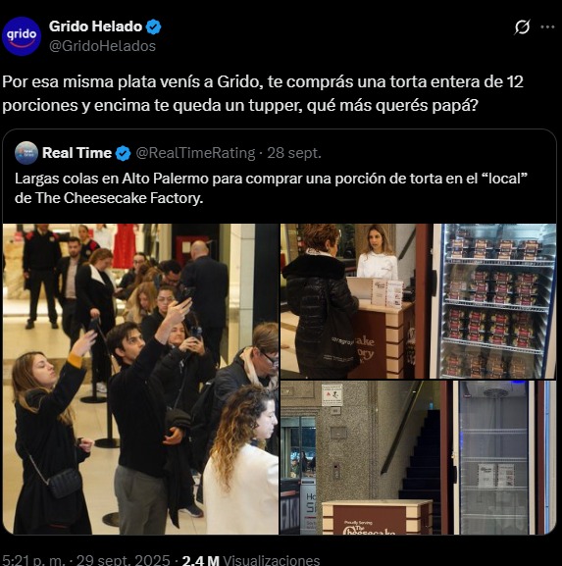Click the Grok slashed-circle icon
This screenshot has width=562, height=566.
click(x=522, y=27)
